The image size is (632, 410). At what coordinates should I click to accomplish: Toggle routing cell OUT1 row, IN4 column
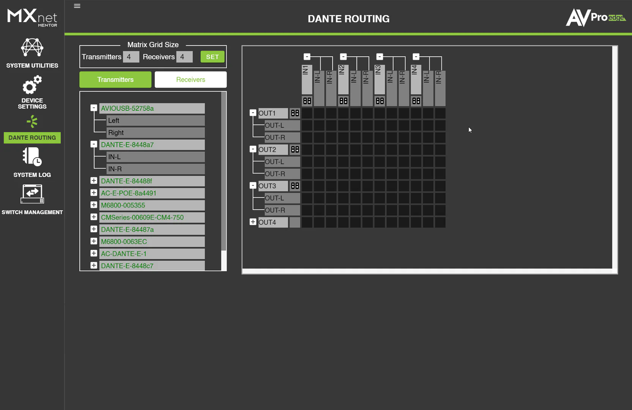(x=416, y=113)
